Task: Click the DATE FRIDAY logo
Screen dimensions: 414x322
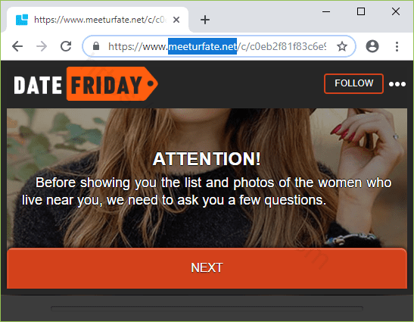Action: click(86, 84)
